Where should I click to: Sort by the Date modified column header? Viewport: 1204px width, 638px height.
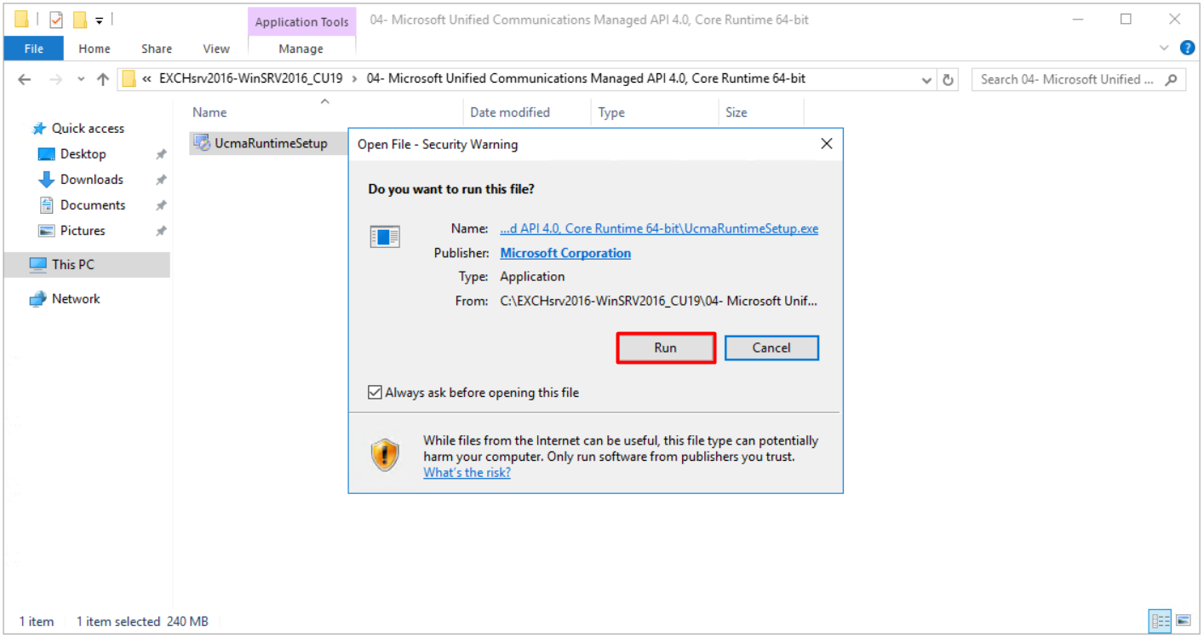point(510,112)
